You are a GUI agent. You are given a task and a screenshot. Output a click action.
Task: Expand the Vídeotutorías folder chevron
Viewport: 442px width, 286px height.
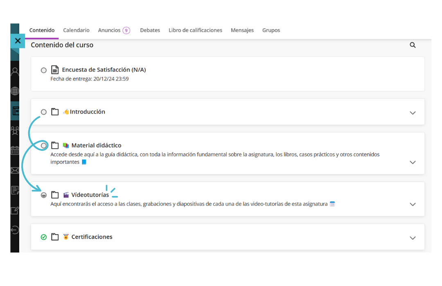(413, 204)
